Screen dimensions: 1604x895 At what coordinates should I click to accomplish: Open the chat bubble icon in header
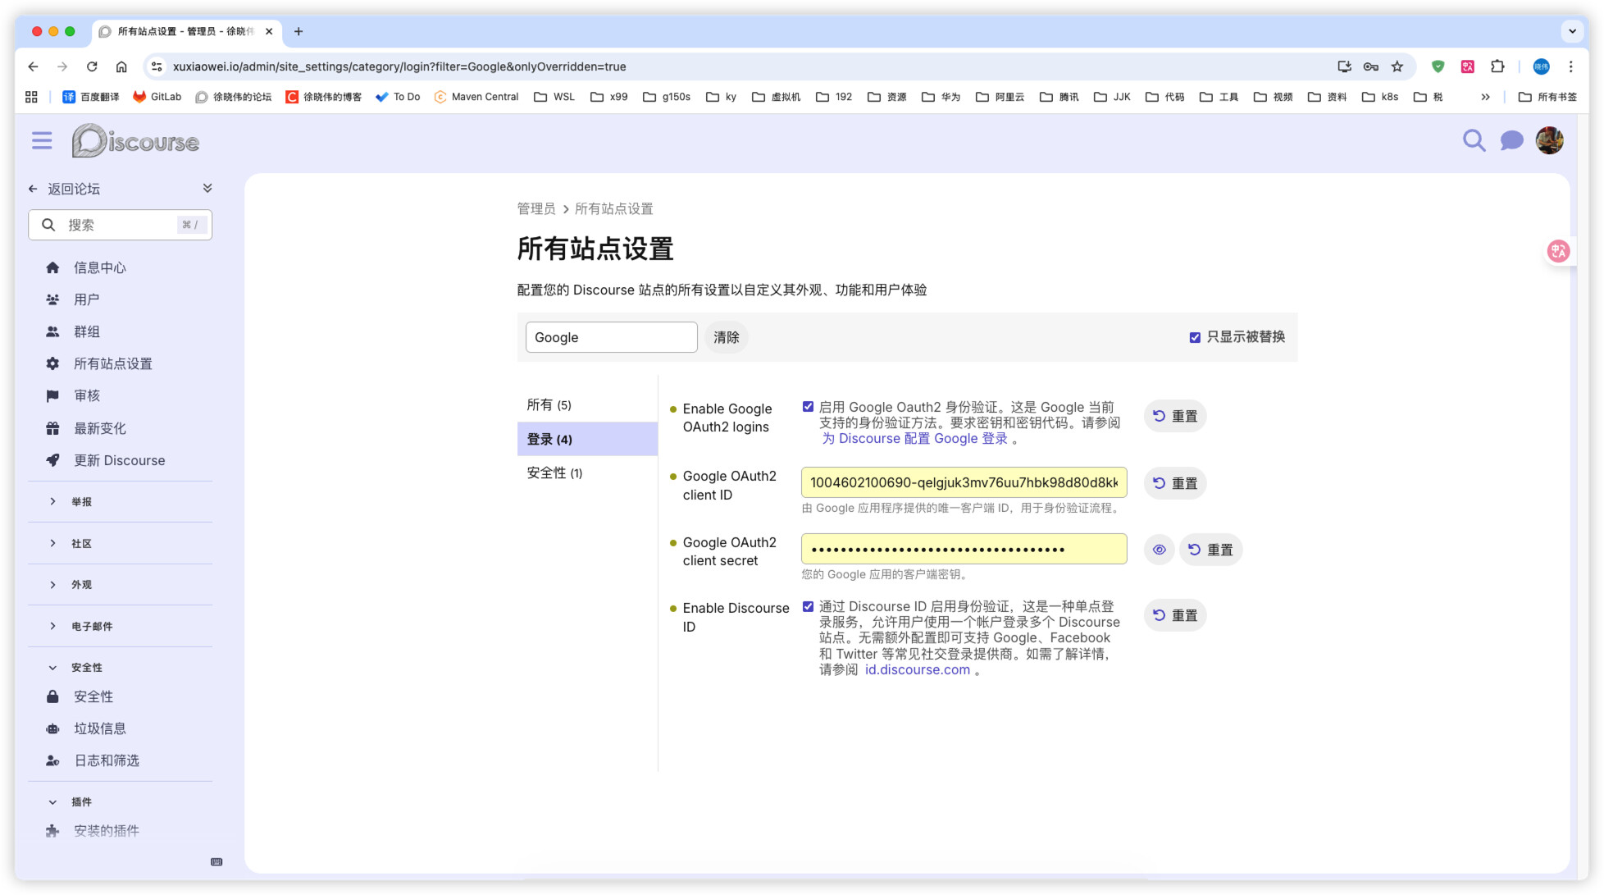(x=1511, y=141)
